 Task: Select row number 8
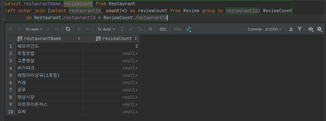click(x=11, y=97)
